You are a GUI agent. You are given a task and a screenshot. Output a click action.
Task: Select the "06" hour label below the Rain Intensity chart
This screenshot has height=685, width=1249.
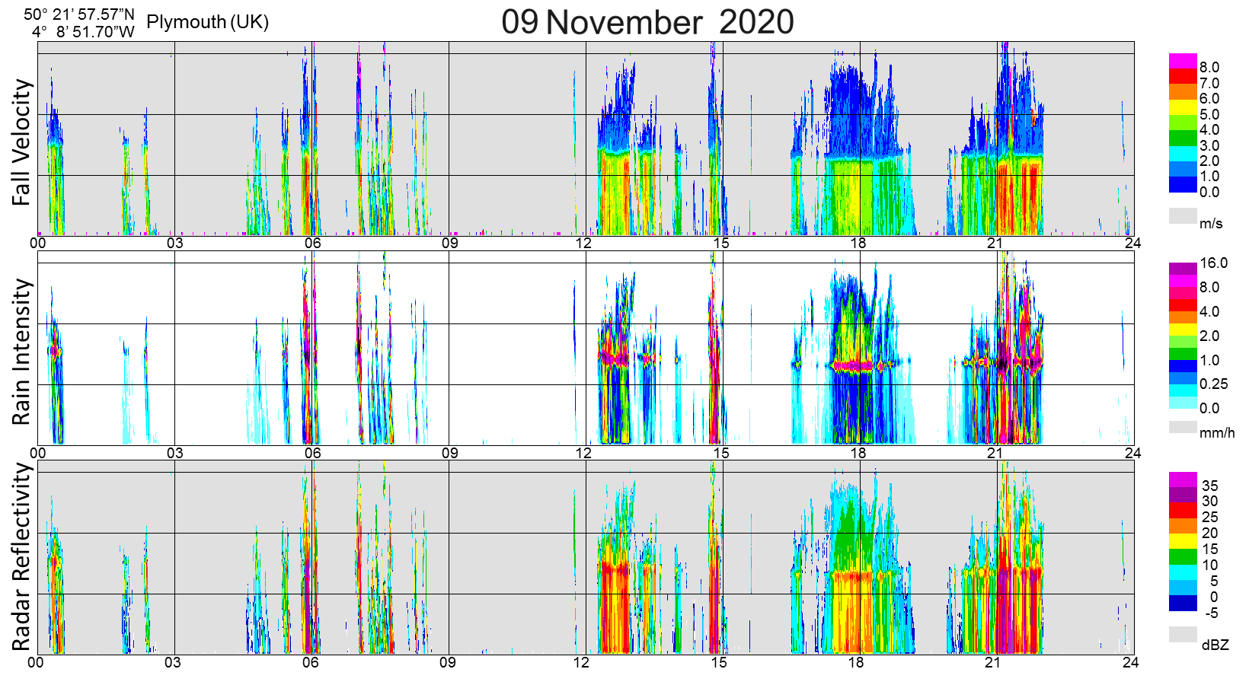[312, 453]
